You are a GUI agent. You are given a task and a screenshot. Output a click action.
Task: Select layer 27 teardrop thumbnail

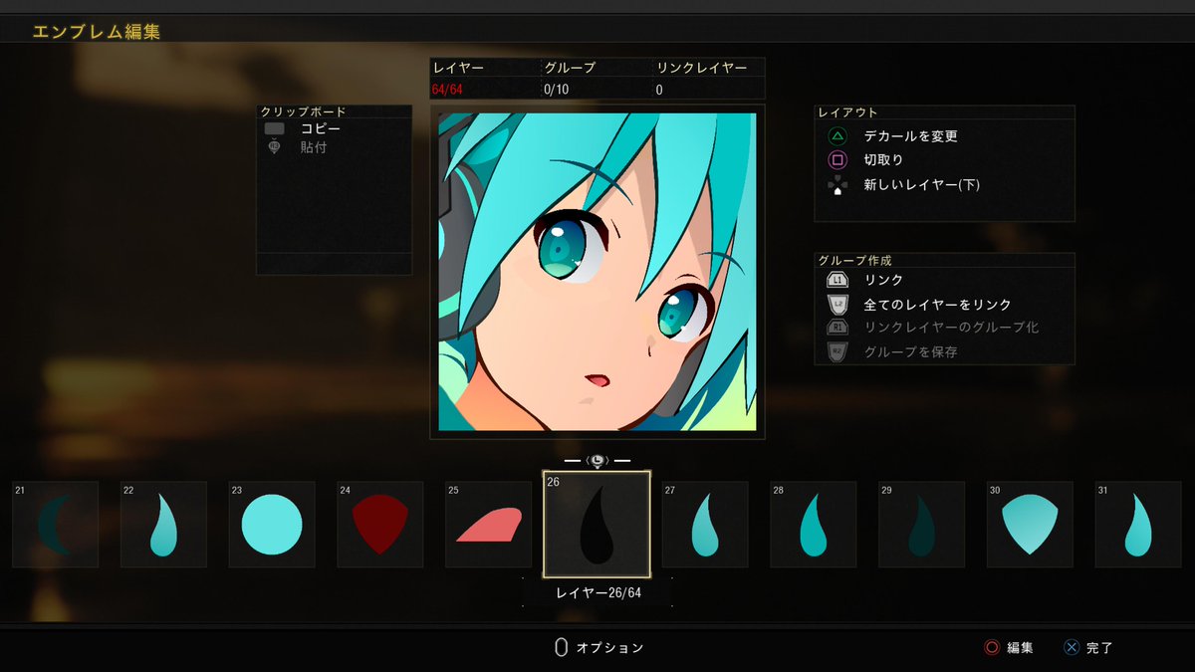(705, 525)
